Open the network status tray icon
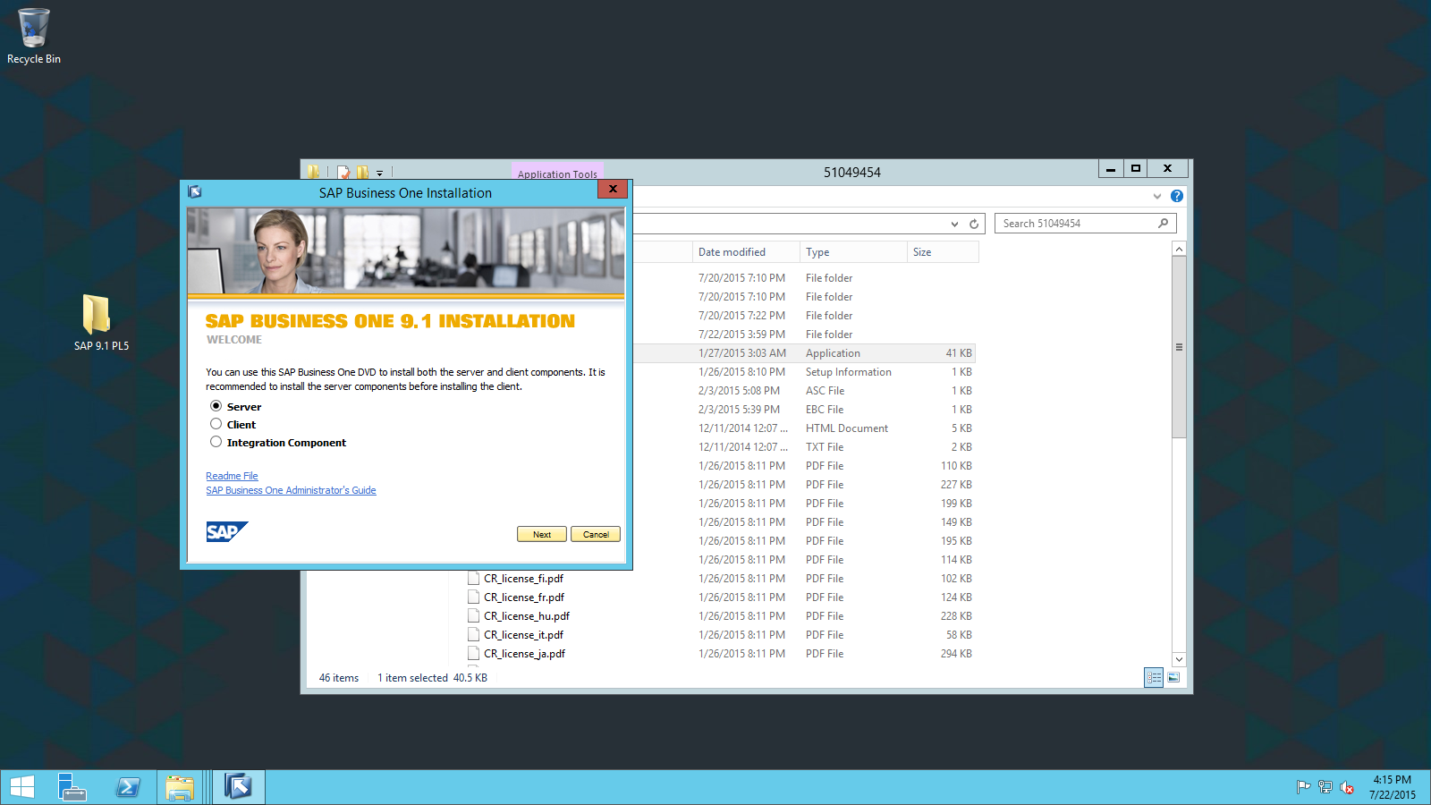1431x805 pixels. 1325,787
